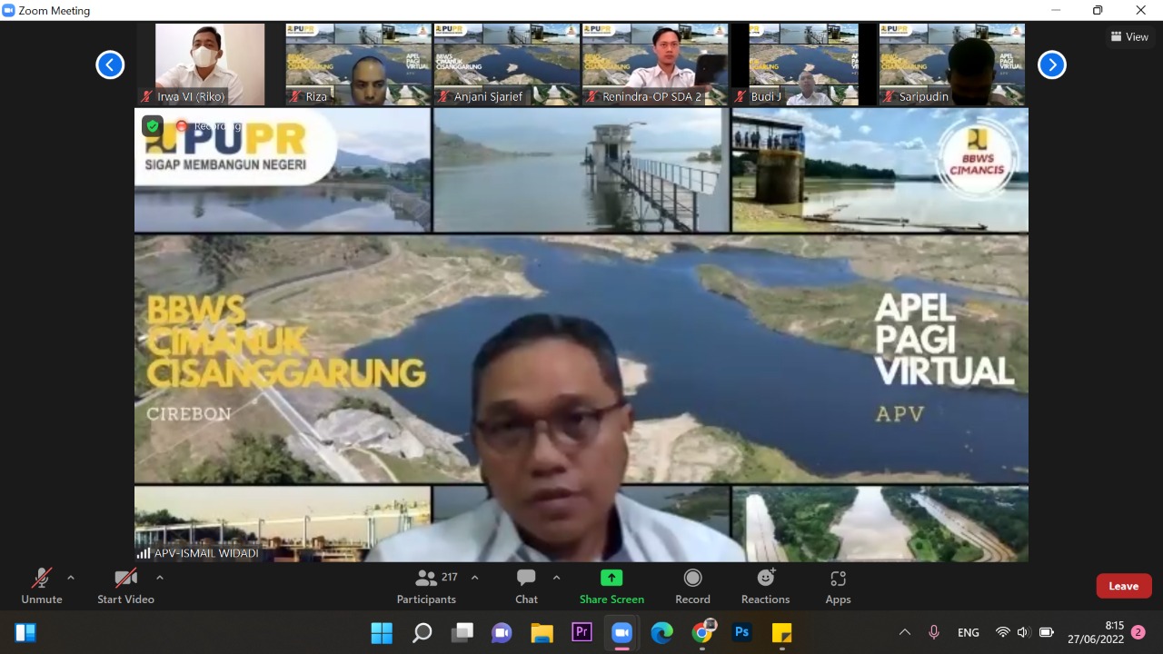
Task: Select Riza video thumbnail
Action: click(x=358, y=64)
